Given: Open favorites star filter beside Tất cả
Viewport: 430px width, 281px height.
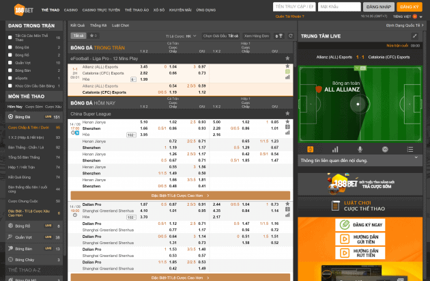Looking at the screenshot, I should click(x=94, y=34).
